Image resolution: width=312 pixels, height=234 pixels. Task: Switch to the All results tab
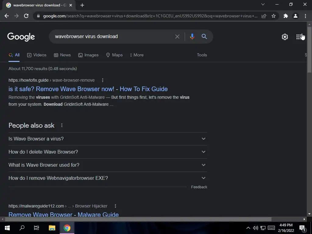[x=14, y=55]
